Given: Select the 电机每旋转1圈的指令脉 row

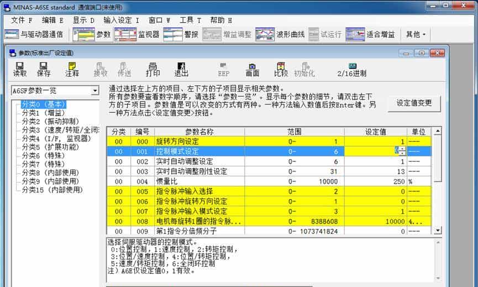Looking at the screenshot, I should coord(269,221).
